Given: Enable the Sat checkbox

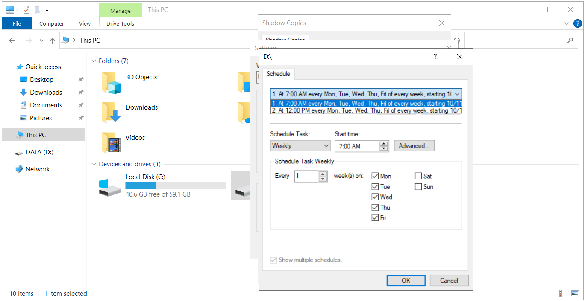Looking at the screenshot, I should pos(418,176).
